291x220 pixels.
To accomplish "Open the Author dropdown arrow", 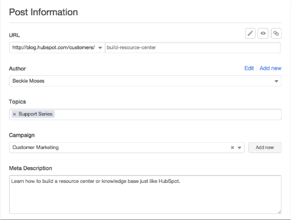I will 276,81.
